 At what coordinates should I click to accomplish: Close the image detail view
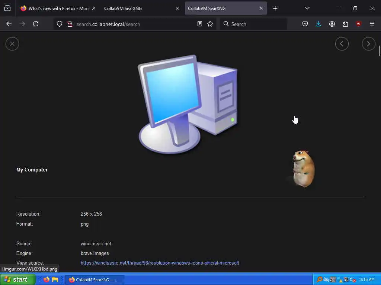click(x=12, y=44)
